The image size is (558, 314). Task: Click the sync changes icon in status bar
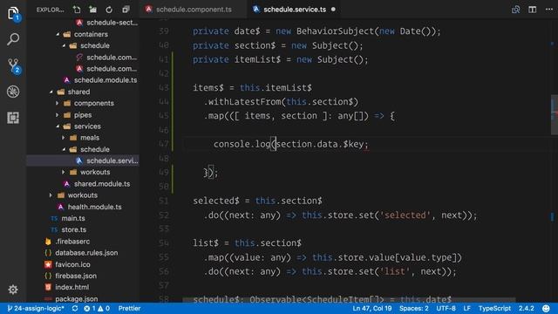[x=75, y=308]
